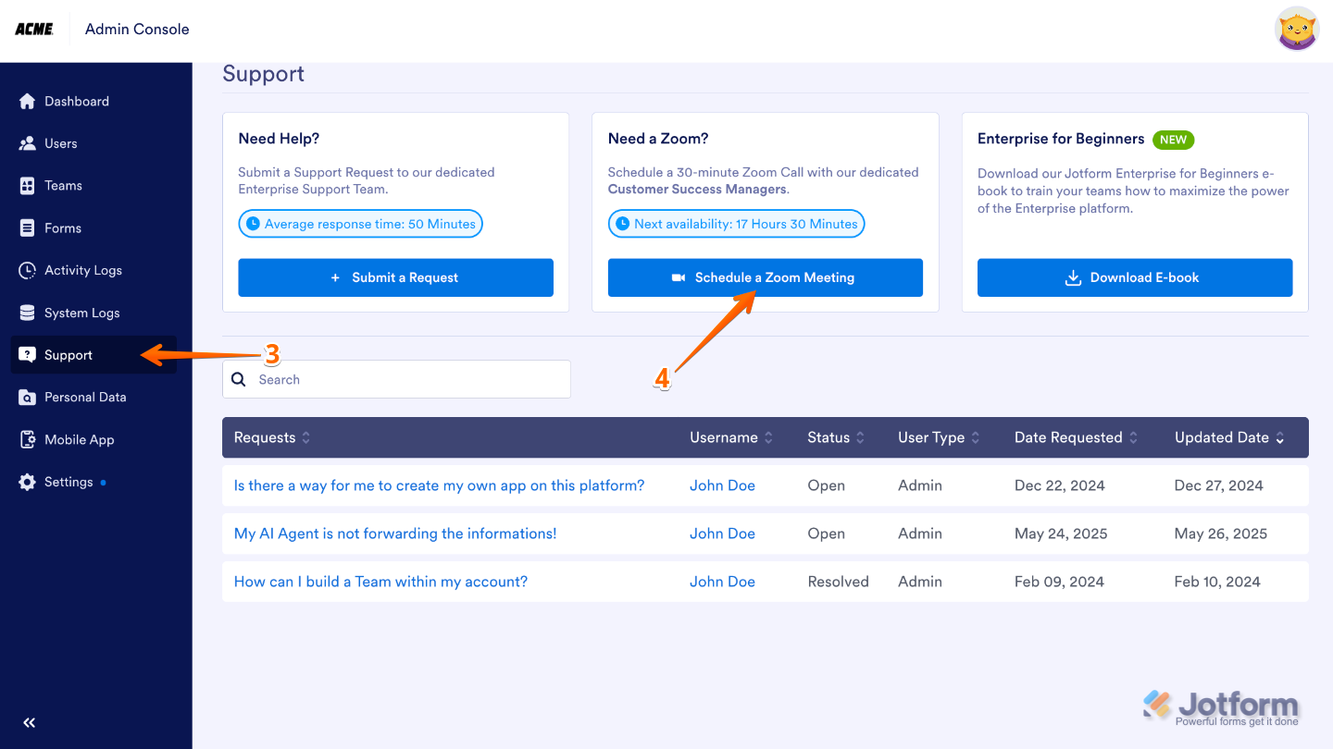Click the Users people icon
This screenshot has height=749, width=1333.
27,144
